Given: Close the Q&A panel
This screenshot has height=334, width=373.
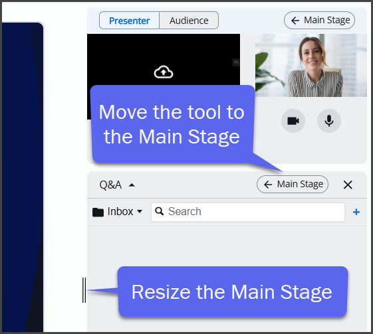Looking at the screenshot, I should click(348, 185).
